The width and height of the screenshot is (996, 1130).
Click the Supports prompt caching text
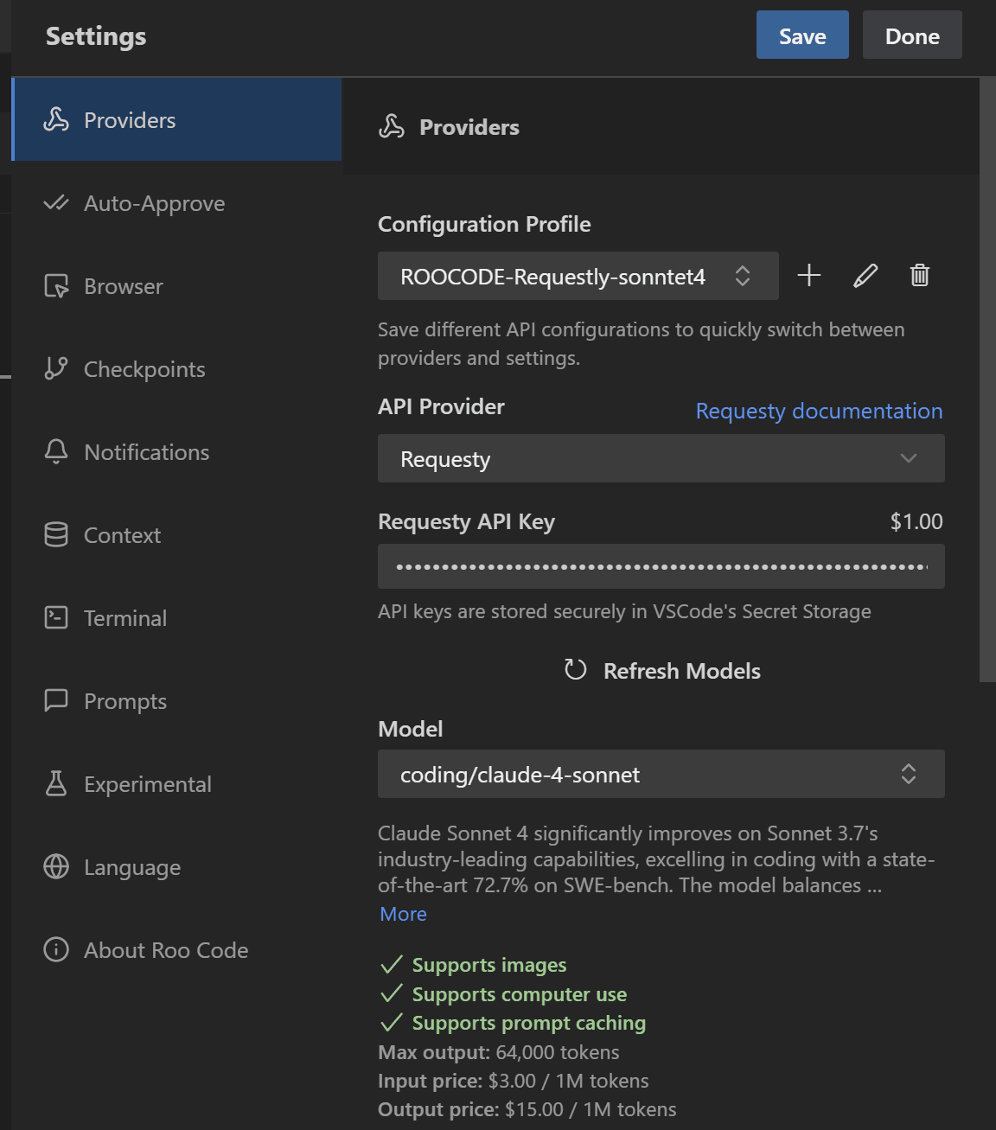pos(529,1023)
